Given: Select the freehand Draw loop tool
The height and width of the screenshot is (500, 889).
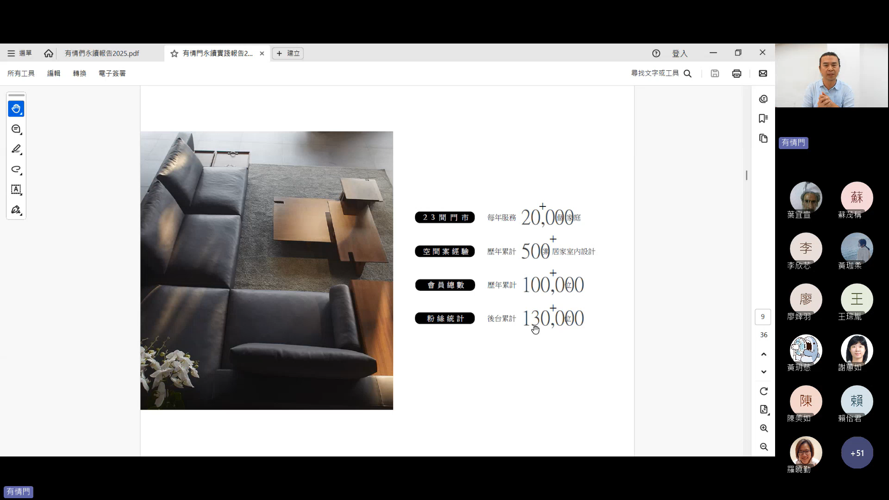Looking at the screenshot, I should [x=16, y=169].
